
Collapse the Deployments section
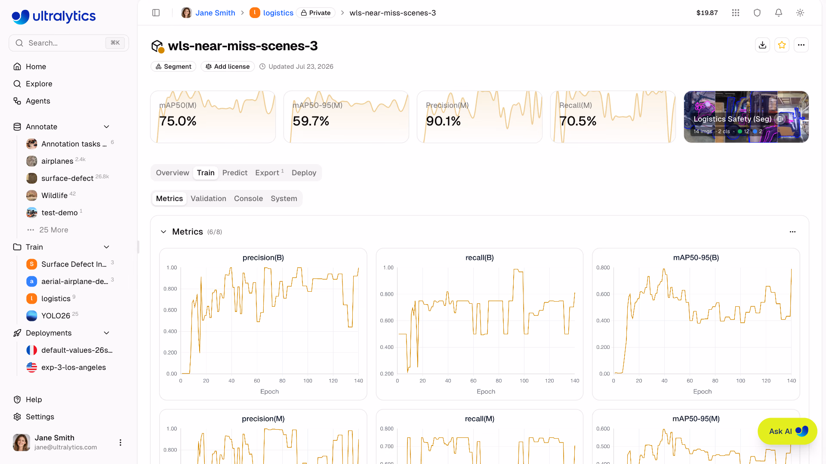[x=107, y=333]
